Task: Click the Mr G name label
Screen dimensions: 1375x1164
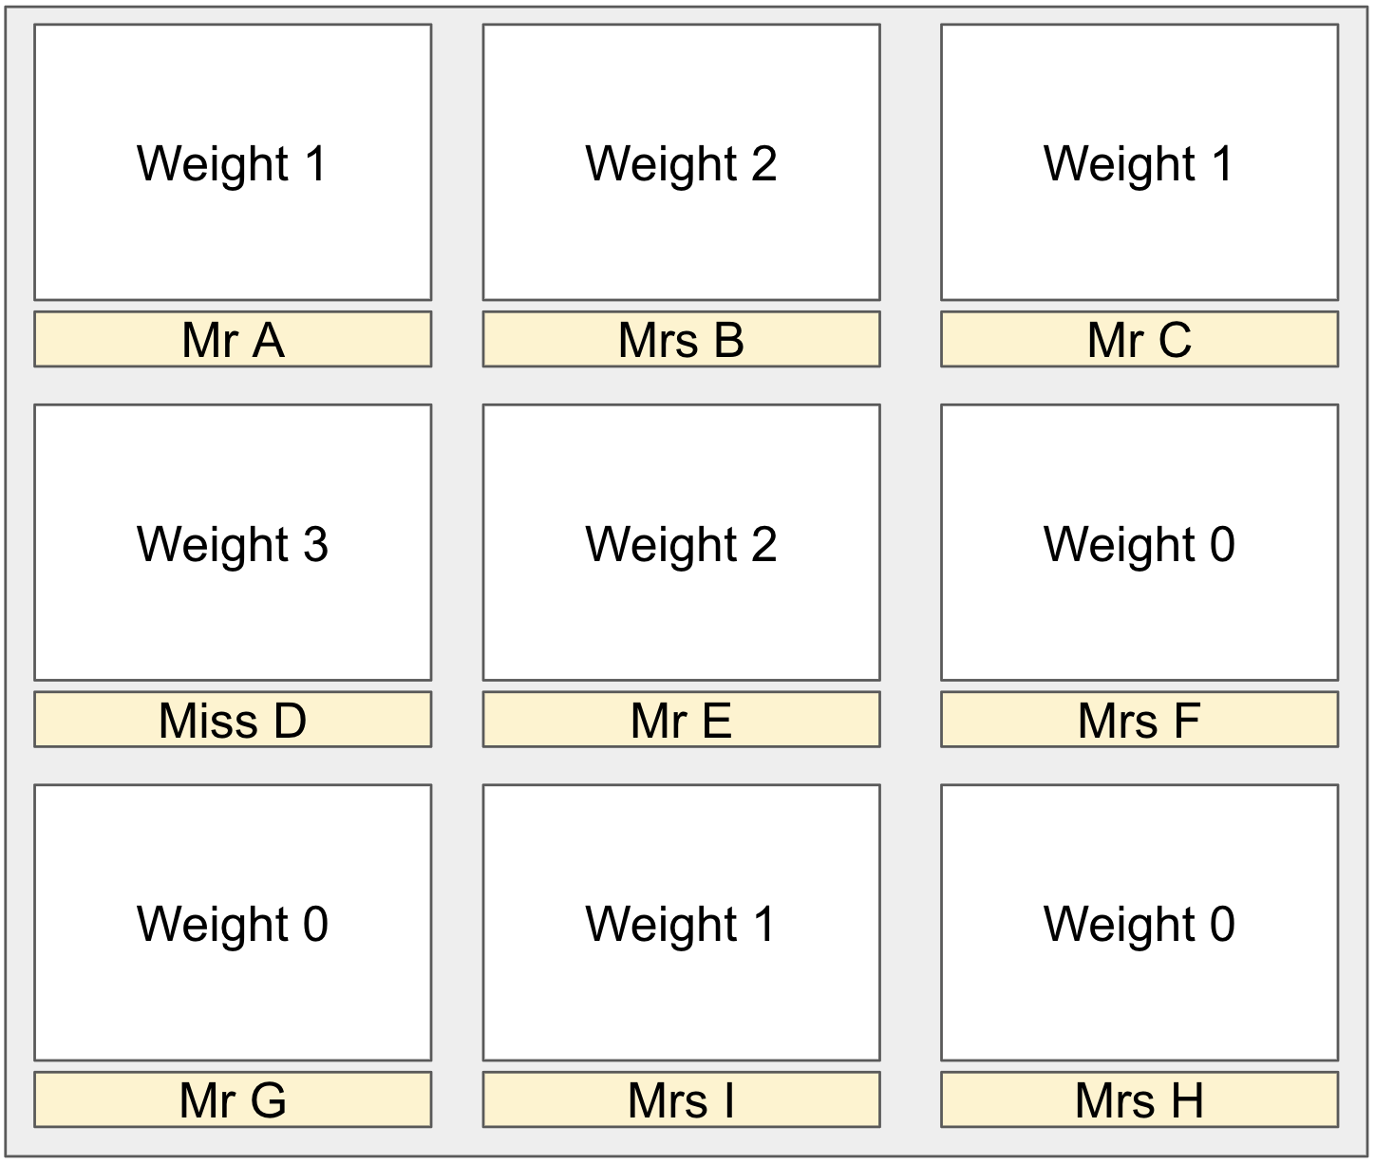Action: (x=233, y=1099)
